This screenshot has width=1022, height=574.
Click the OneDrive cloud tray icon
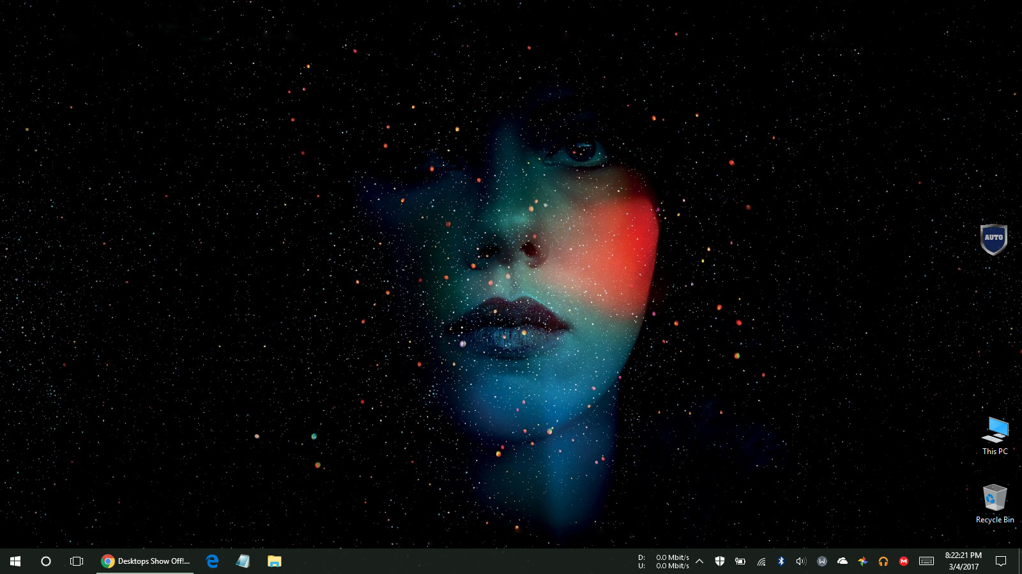(843, 561)
